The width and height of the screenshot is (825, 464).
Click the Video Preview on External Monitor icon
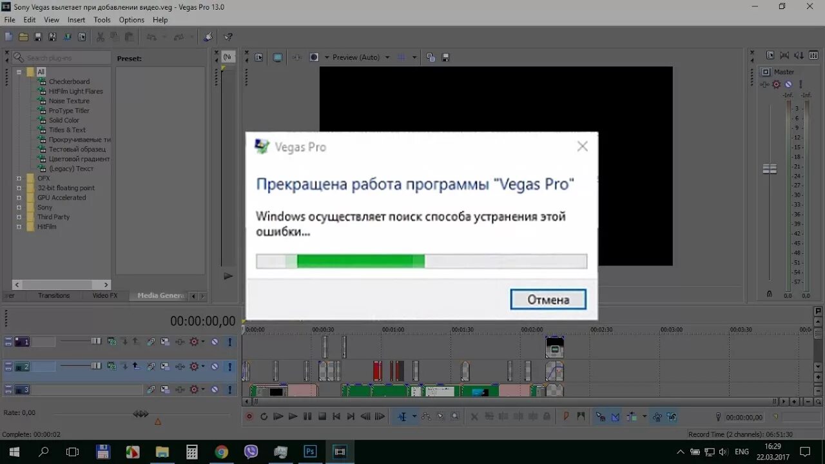[x=278, y=57]
